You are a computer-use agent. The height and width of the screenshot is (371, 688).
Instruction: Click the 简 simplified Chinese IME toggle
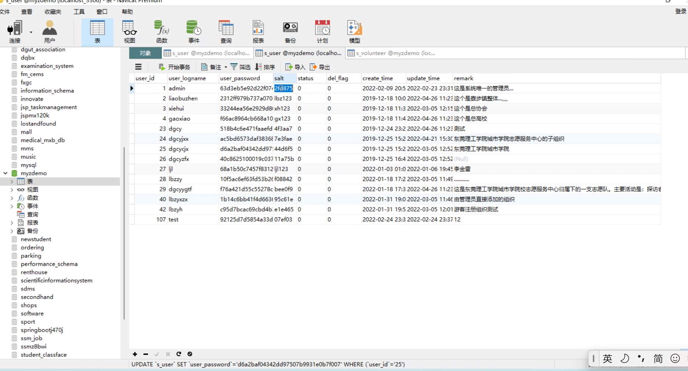tap(658, 359)
